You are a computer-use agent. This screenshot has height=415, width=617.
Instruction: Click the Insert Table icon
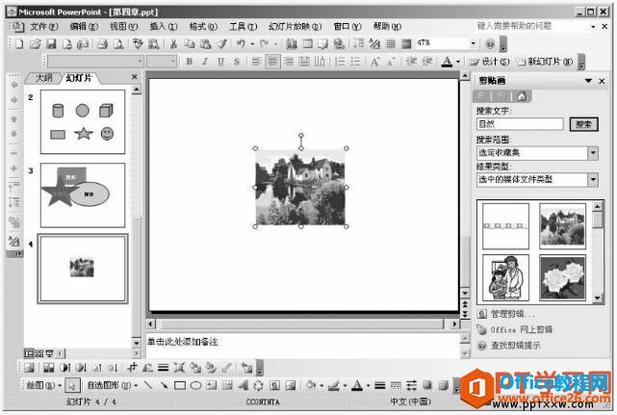tap(307, 43)
